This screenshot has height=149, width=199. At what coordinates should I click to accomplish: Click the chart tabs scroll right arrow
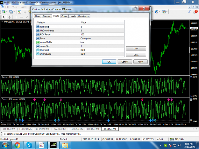pyautogui.click(x=196, y=129)
